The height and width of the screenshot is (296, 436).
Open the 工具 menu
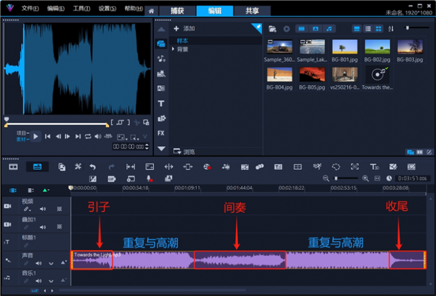(81, 8)
